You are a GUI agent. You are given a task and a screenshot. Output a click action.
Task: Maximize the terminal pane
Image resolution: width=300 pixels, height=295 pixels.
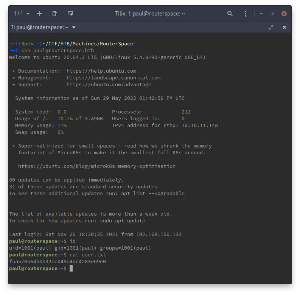point(271,27)
